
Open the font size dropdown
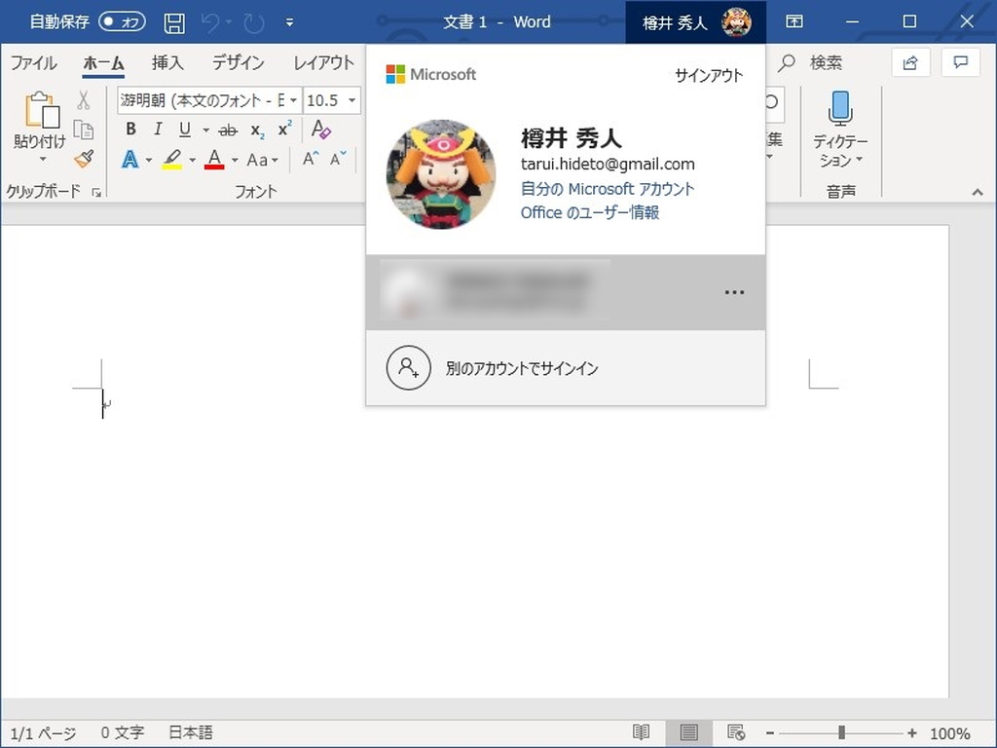point(352,100)
